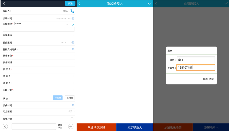Confirm with checkmark on middle 添加通知人 screen

pyautogui.click(x=149, y=3)
